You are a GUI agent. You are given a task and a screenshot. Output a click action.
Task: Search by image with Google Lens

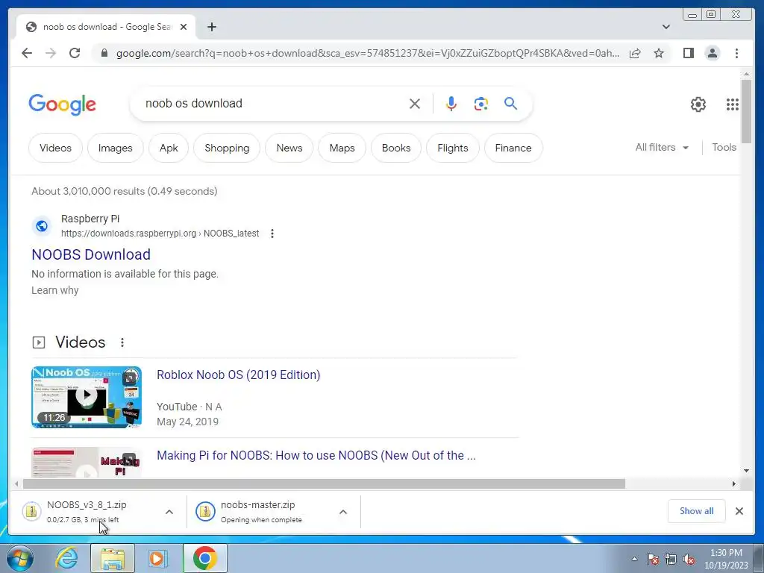[x=481, y=104]
